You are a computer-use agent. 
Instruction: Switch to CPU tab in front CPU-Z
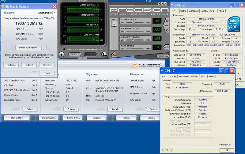[164, 76]
